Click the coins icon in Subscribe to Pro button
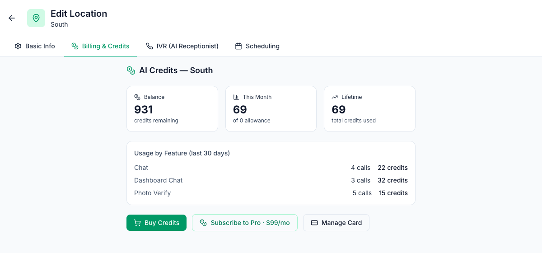Screen dimensions: 542x253 [x=203, y=223]
